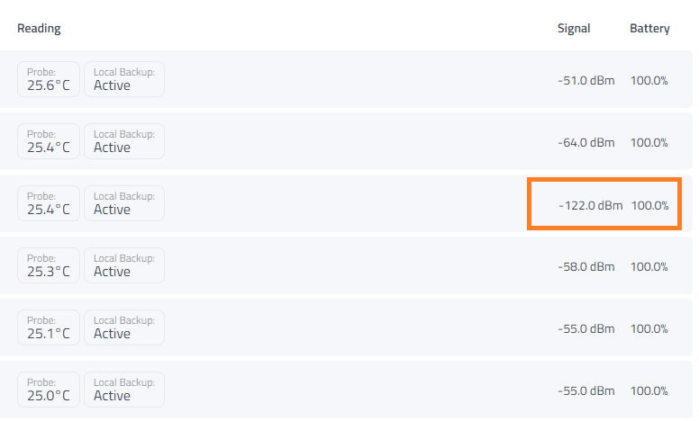This screenshot has height=421, width=699.
Task: Sort by the Signal column header
Action: pos(574,29)
